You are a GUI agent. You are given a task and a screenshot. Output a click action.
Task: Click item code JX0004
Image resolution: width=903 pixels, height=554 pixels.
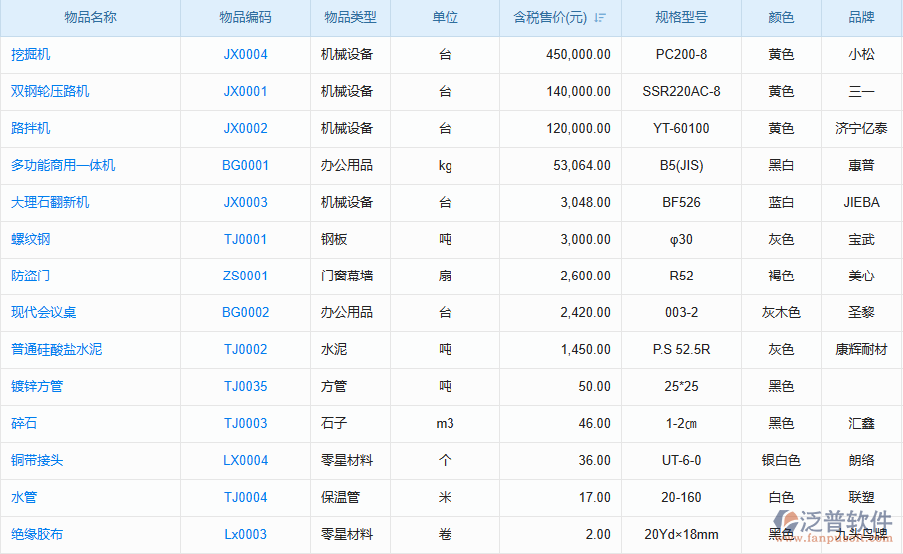(x=245, y=55)
